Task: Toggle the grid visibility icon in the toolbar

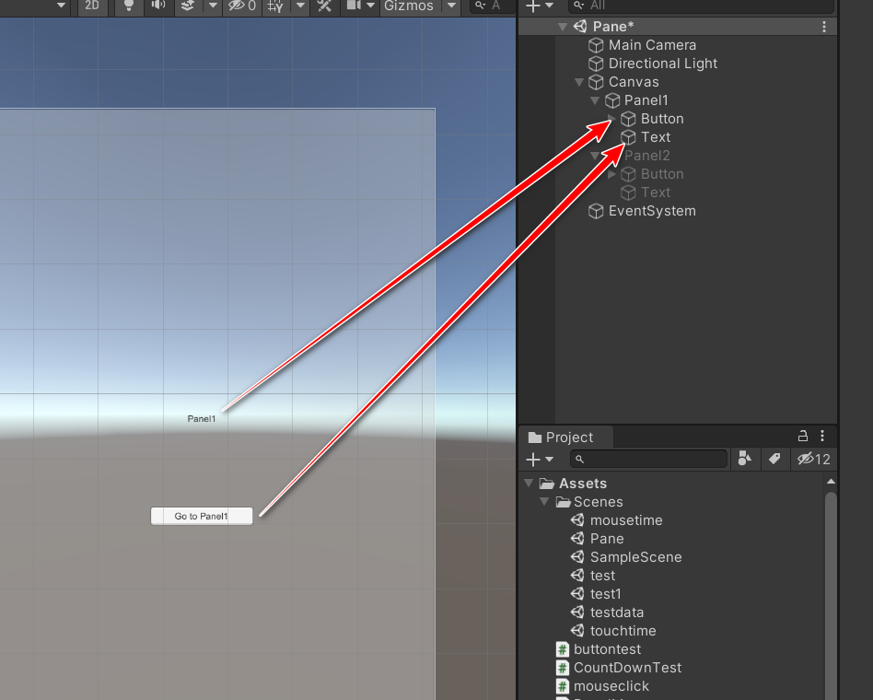Action: pyautogui.click(x=274, y=7)
